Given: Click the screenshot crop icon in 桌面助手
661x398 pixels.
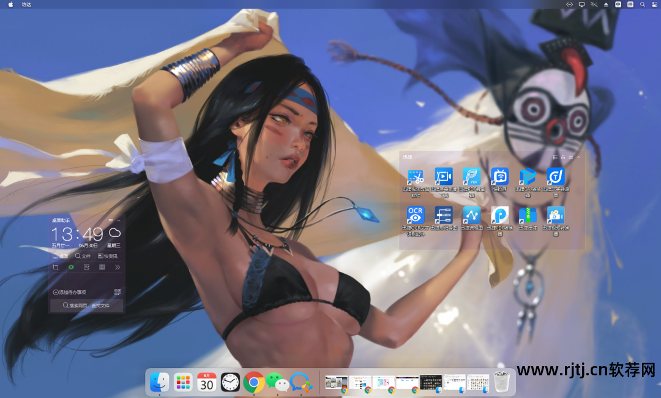Looking at the screenshot, I should 56,268.
